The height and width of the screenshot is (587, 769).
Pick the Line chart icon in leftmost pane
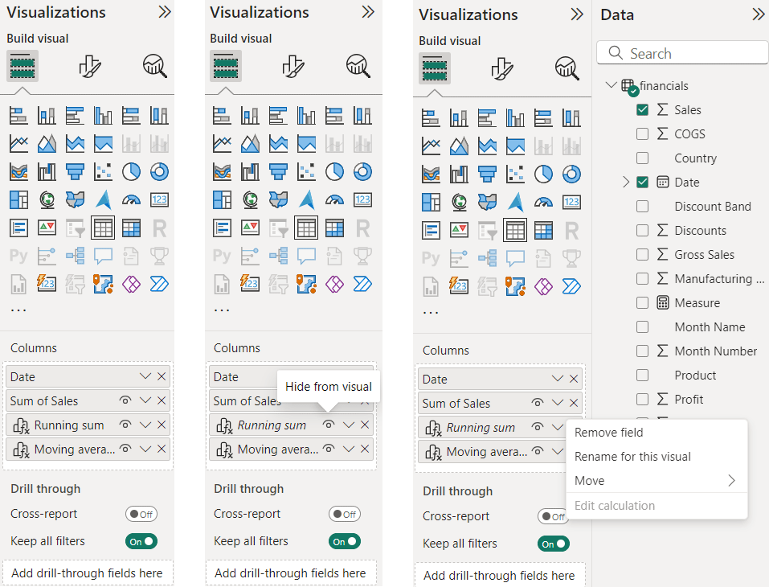18,144
